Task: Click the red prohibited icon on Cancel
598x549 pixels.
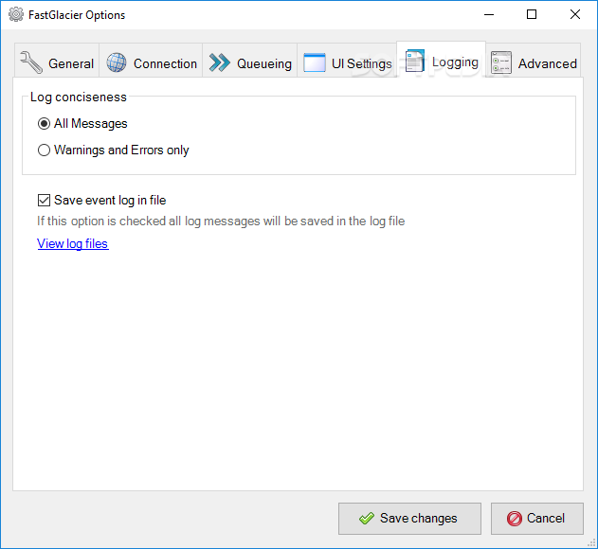Action: (514, 519)
